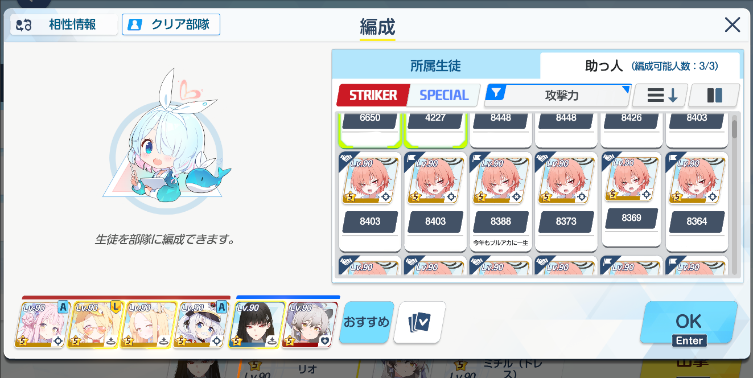Toggle the SPECIAL filter
This screenshot has width=753, height=378.
click(x=445, y=95)
